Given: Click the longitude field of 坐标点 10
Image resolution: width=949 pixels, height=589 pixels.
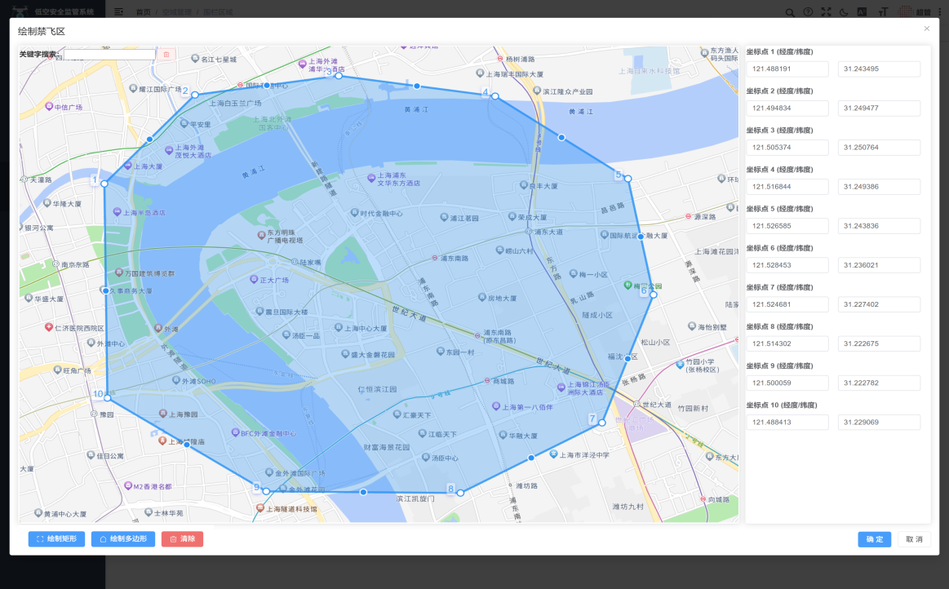Looking at the screenshot, I should [787, 422].
